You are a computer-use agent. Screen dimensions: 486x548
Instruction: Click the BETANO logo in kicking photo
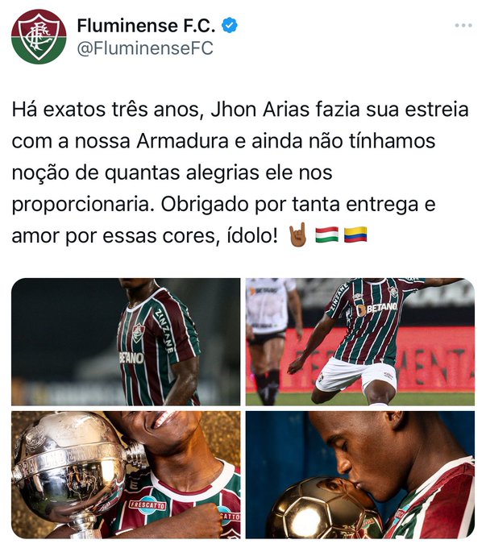(377, 308)
